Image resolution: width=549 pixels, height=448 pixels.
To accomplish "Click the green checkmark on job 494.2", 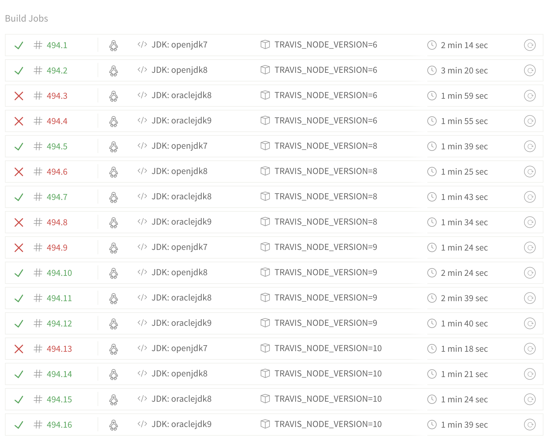I will pos(19,70).
